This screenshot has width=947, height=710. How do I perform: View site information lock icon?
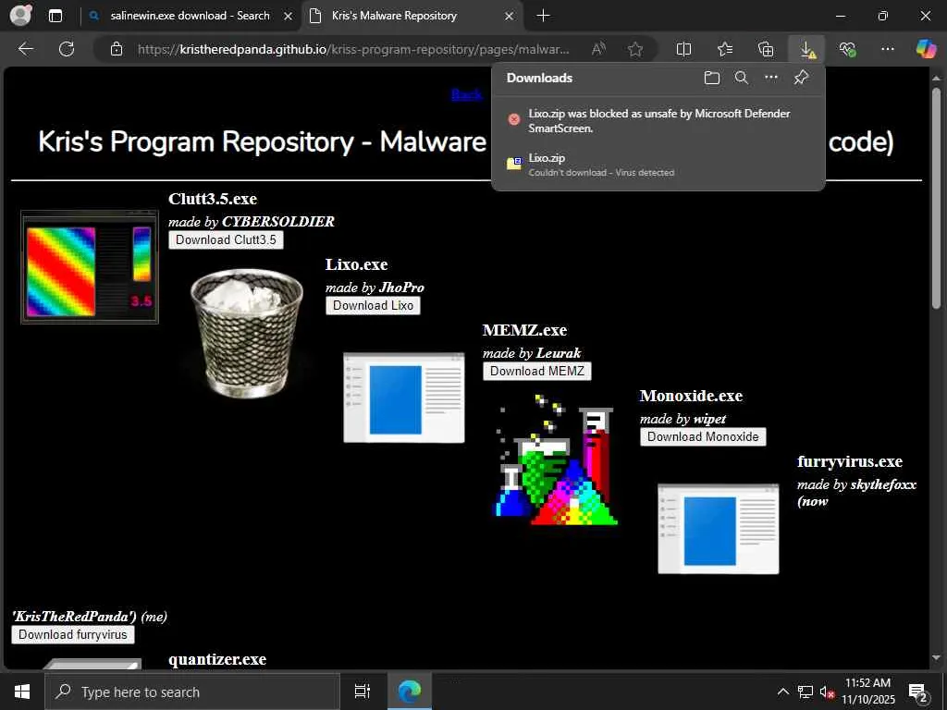coord(117,49)
